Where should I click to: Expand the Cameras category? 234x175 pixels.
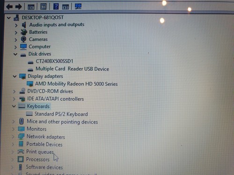coord(15,40)
